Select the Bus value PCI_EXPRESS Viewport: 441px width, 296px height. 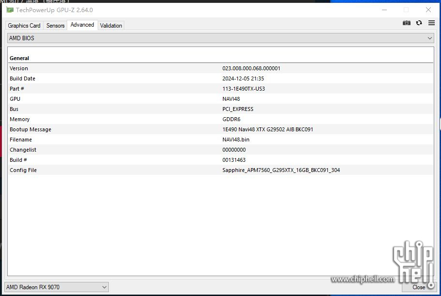point(237,109)
